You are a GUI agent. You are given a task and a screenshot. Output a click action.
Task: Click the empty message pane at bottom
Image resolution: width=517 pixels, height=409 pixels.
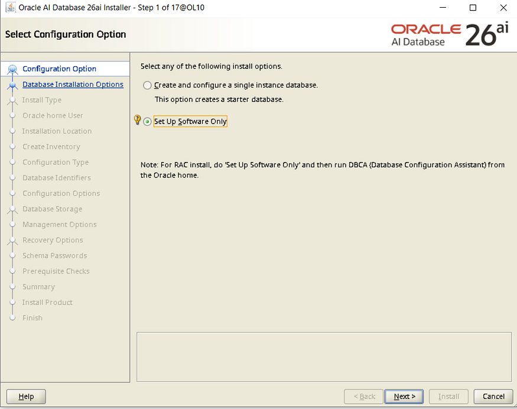(x=324, y=357)
